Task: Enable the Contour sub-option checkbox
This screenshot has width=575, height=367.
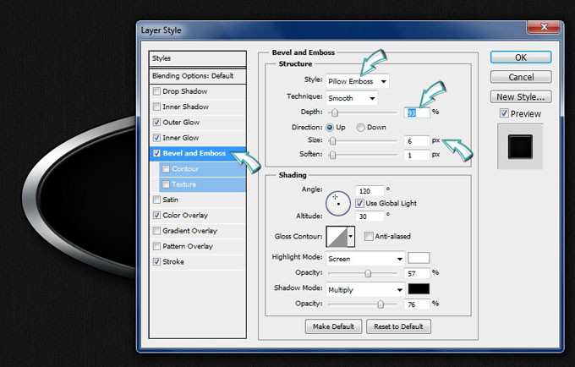Action: point(166,168)
